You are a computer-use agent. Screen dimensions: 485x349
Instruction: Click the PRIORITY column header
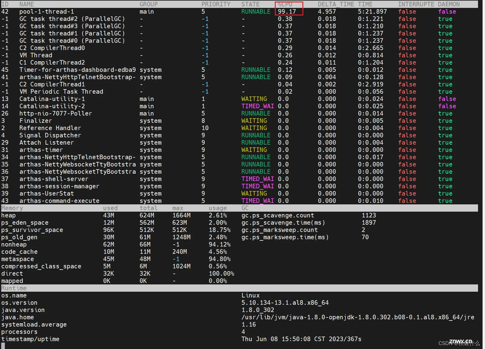point(216,4)
